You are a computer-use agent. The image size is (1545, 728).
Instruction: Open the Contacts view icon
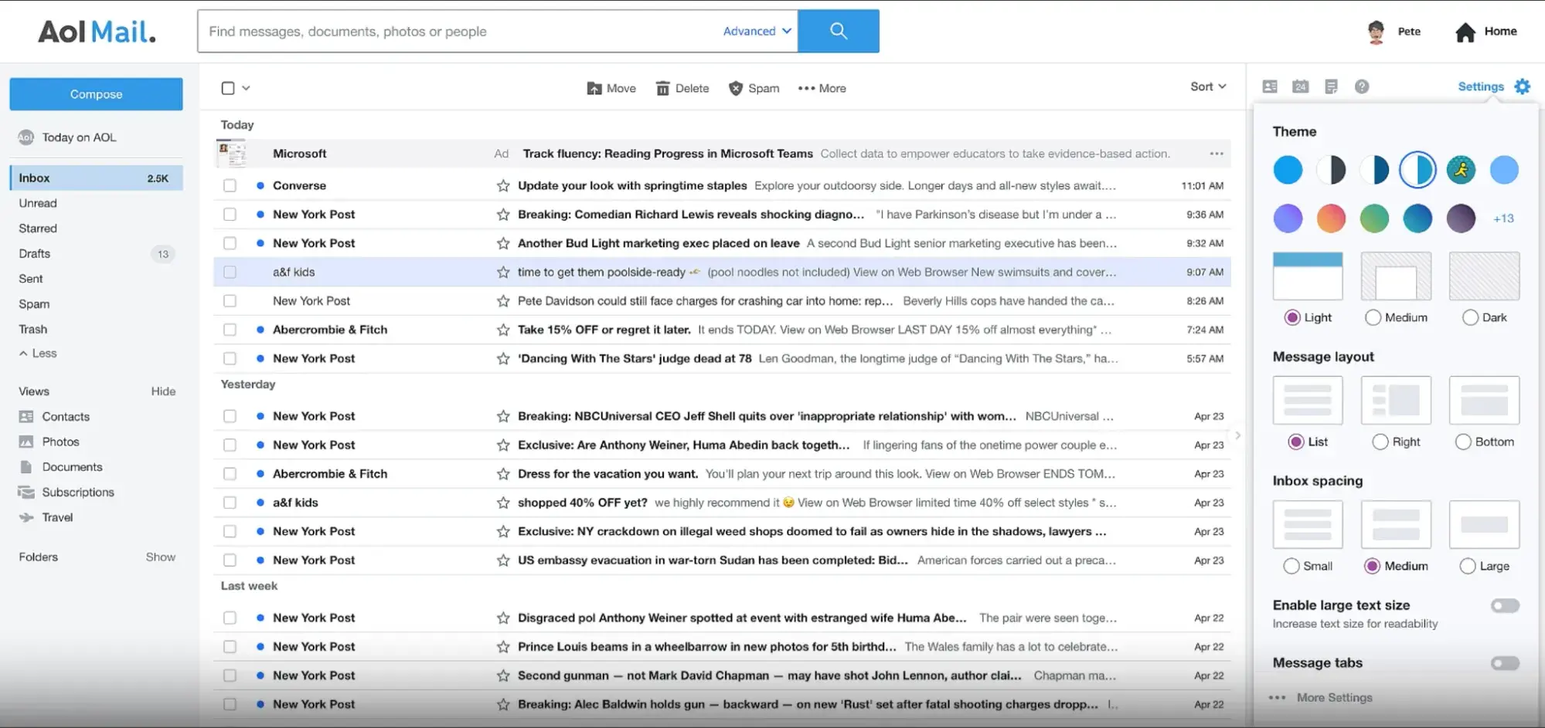point(26,417)
